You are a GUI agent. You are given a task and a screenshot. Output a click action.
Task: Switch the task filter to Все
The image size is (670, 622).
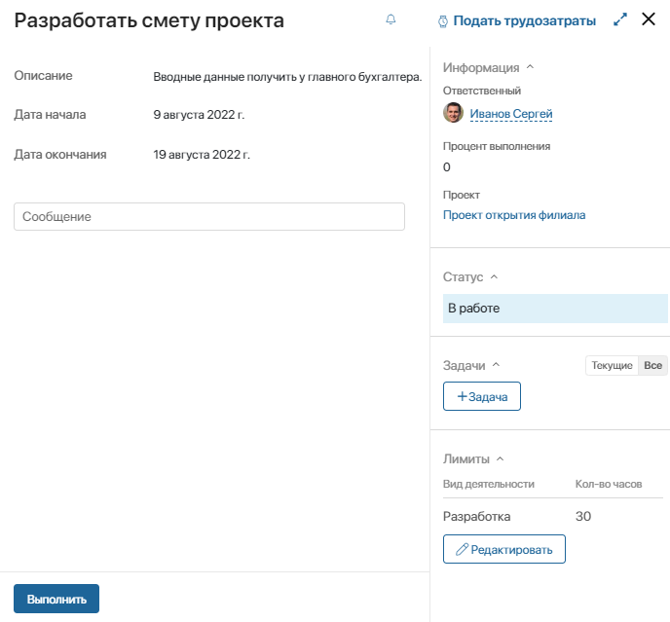click(652, 366)
